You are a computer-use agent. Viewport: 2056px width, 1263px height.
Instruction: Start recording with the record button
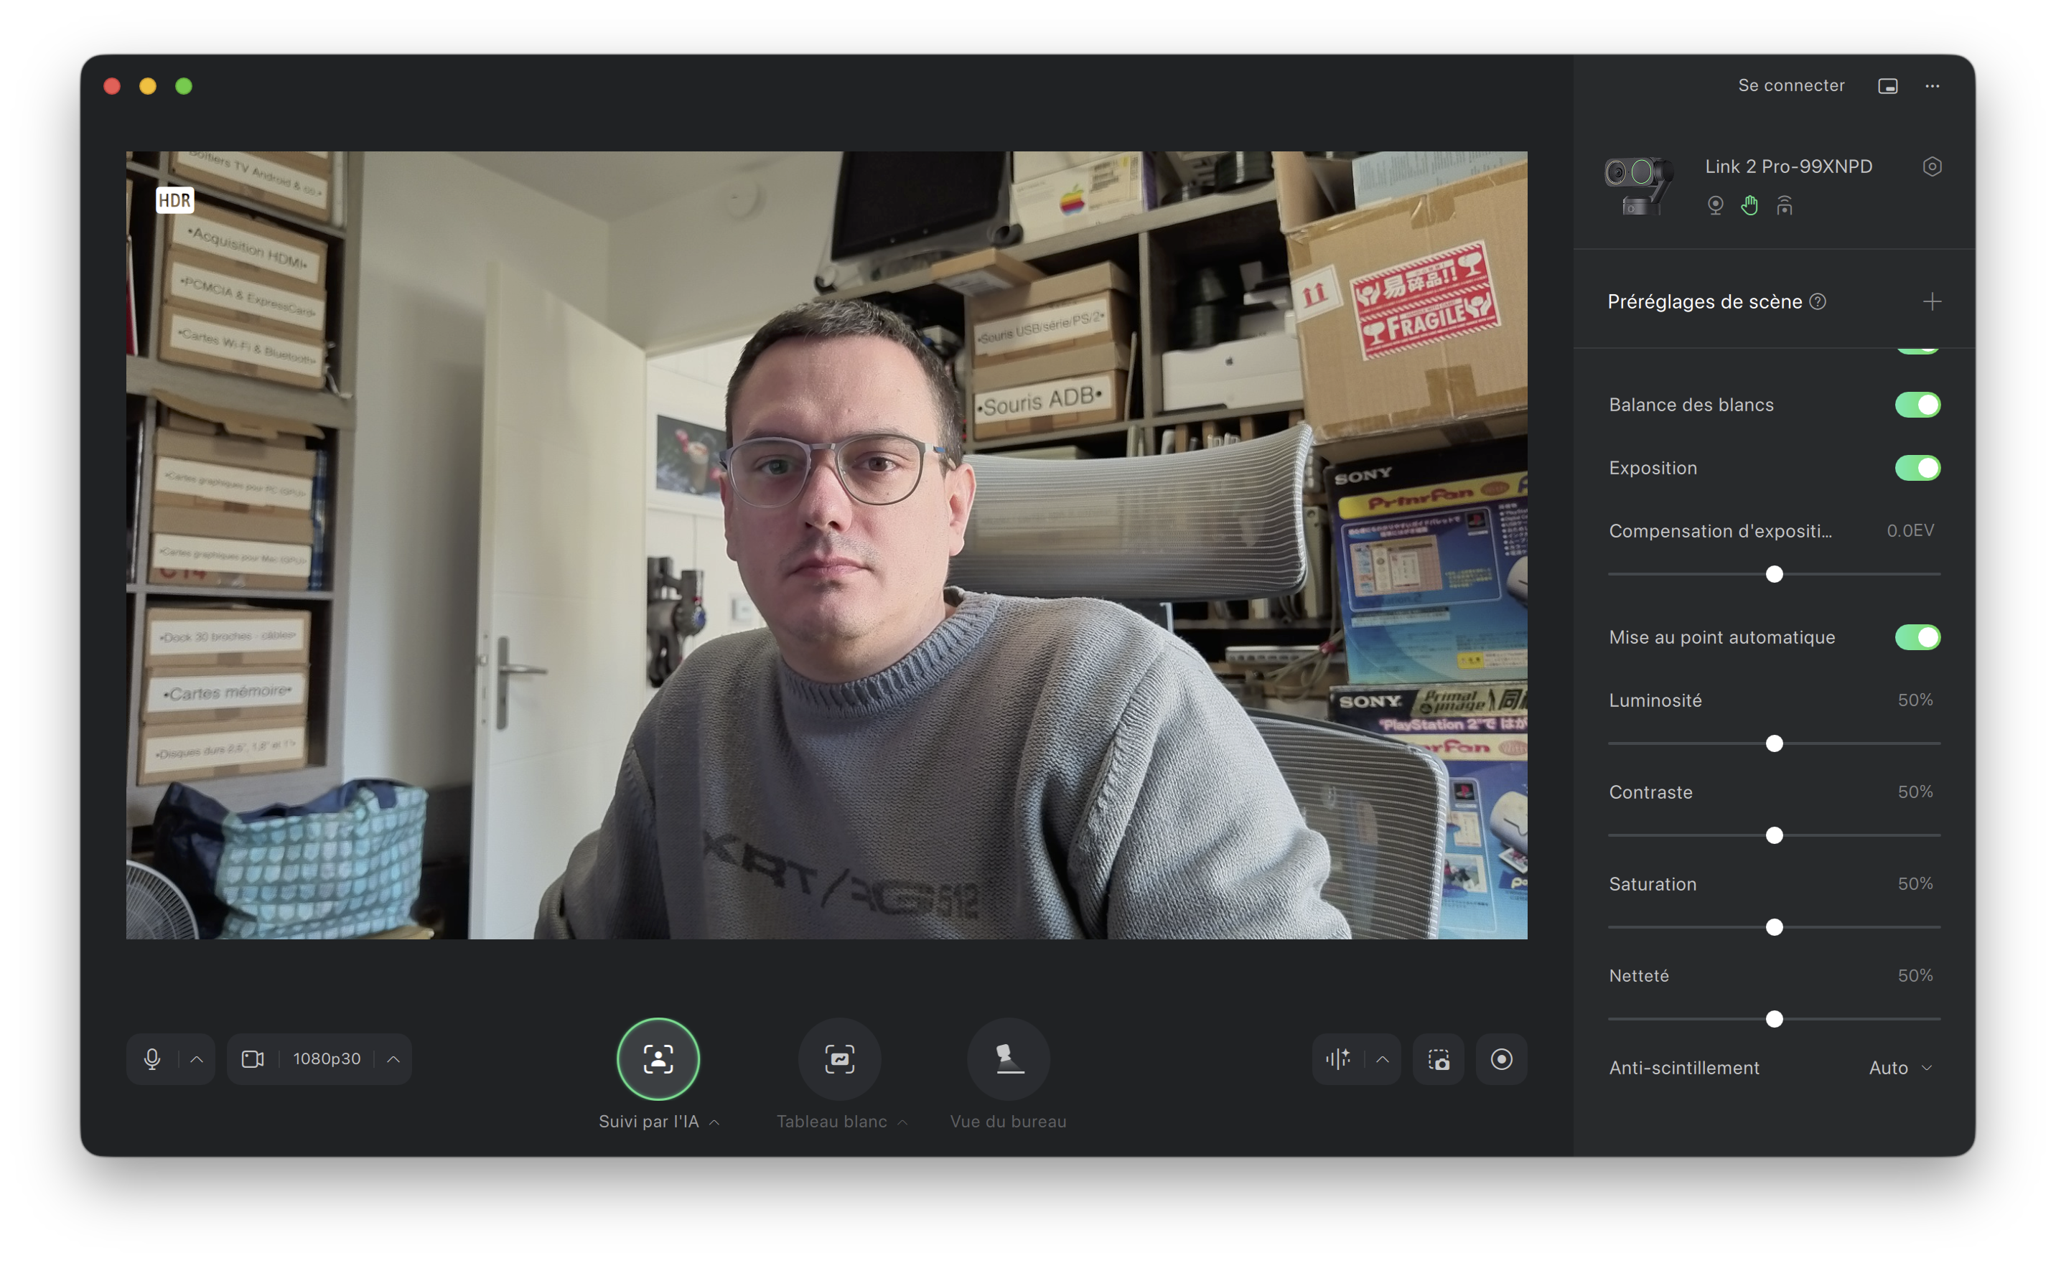pos(1501,1059)
